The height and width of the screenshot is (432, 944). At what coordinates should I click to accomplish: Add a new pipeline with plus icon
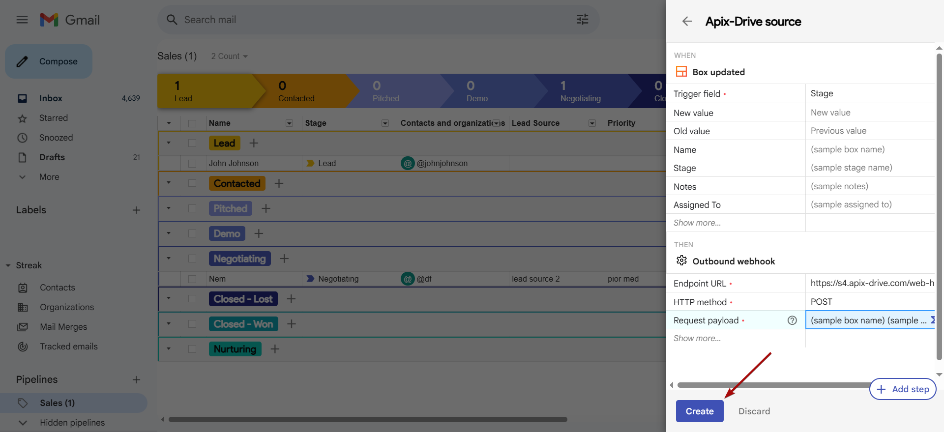136,380
